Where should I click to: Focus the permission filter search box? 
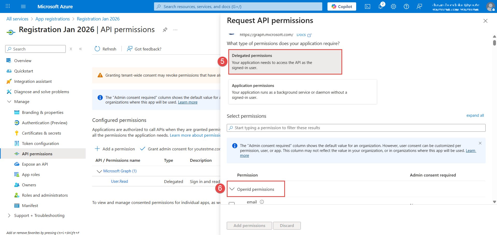click(x=356, y=128)
